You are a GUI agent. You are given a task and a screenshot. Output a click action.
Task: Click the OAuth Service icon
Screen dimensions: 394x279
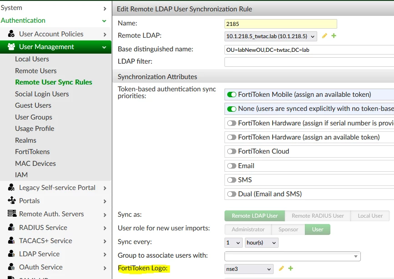pos(11,267)
